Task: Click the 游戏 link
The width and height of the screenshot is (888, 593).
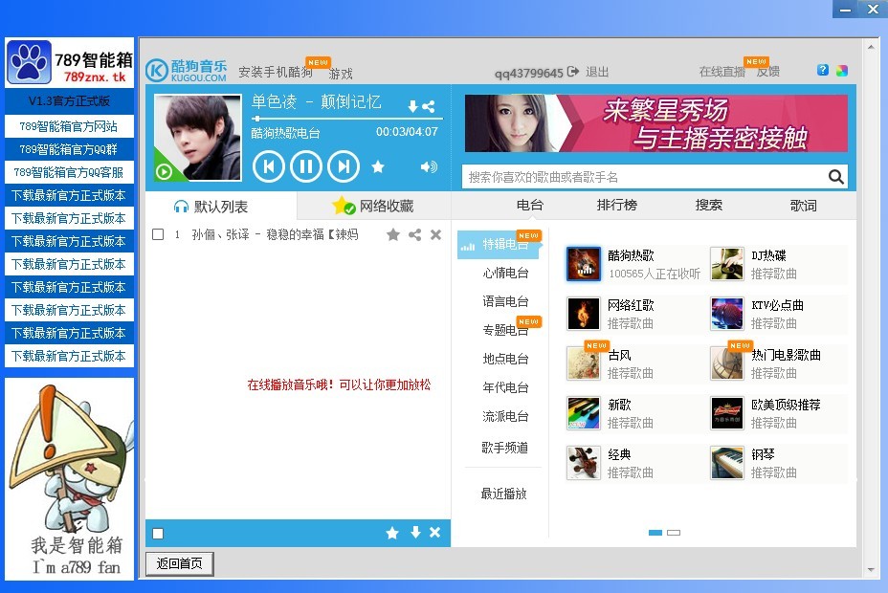Action: (341, 74)
